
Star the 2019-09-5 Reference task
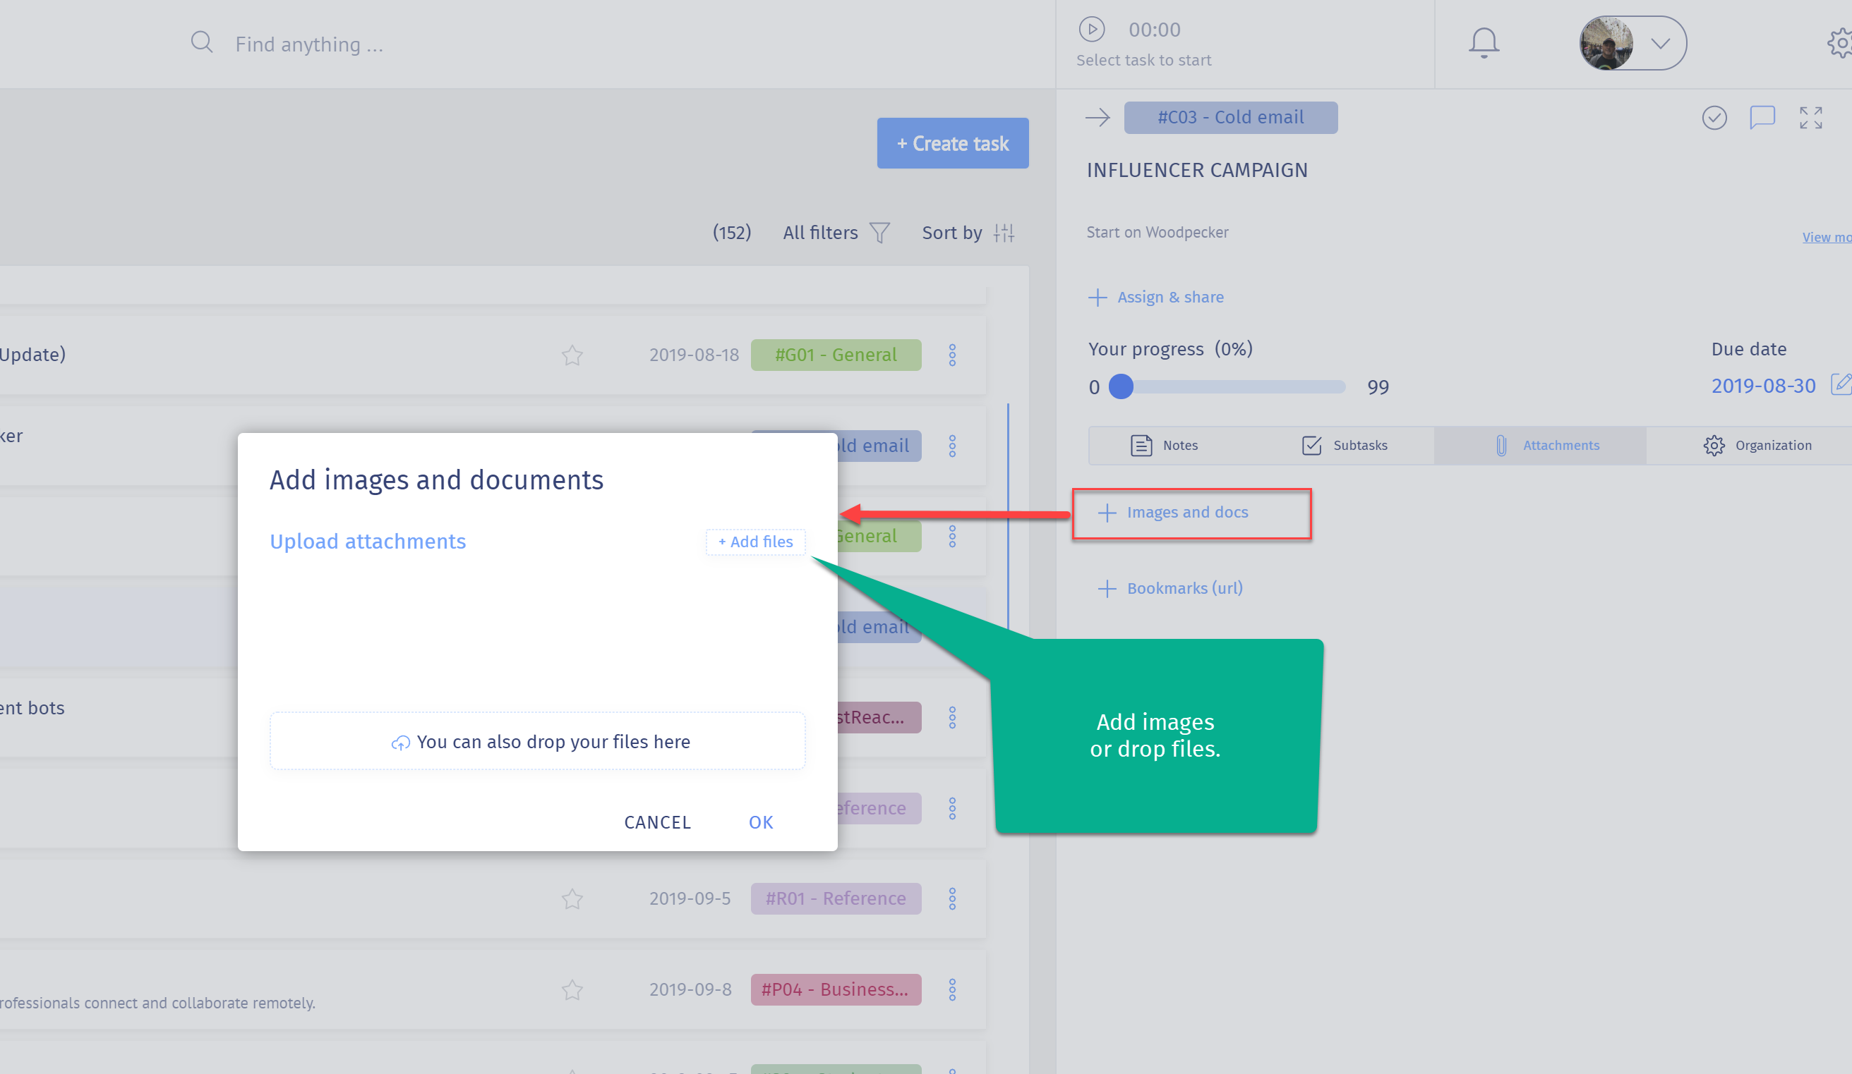[x=572, y=898]
